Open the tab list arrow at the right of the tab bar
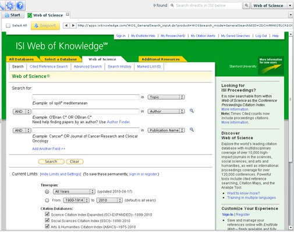This screenshot has height=232, width=294. point(291,15)
